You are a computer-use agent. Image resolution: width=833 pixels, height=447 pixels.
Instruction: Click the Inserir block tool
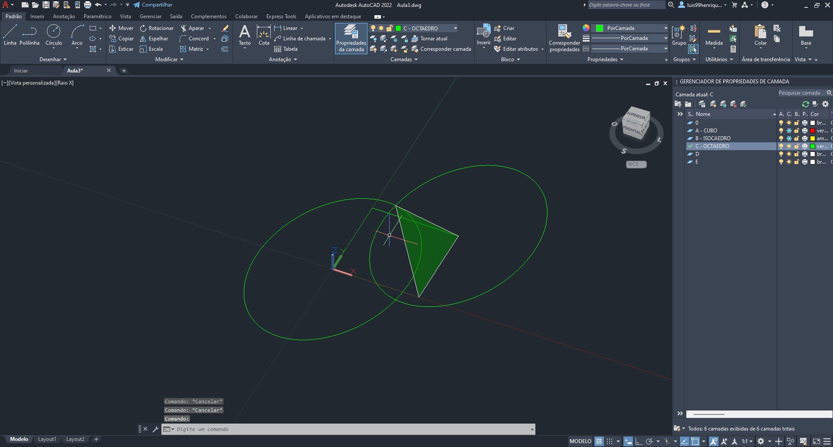(x=483, y=35)
